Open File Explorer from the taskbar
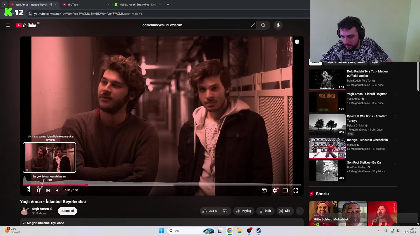420x236 pixels. (x=240, y=231)
